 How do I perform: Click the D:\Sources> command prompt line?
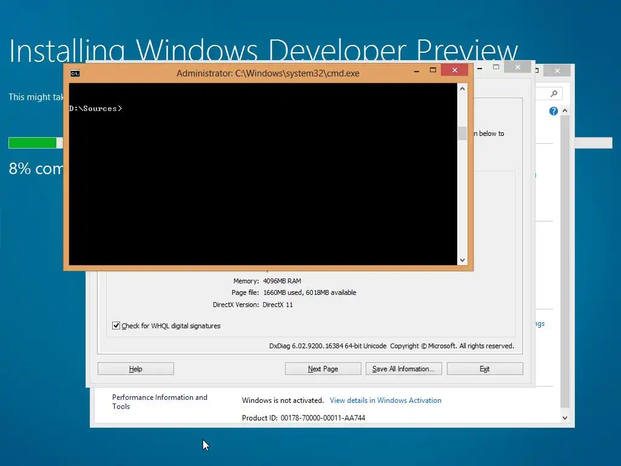pos(95,109)
